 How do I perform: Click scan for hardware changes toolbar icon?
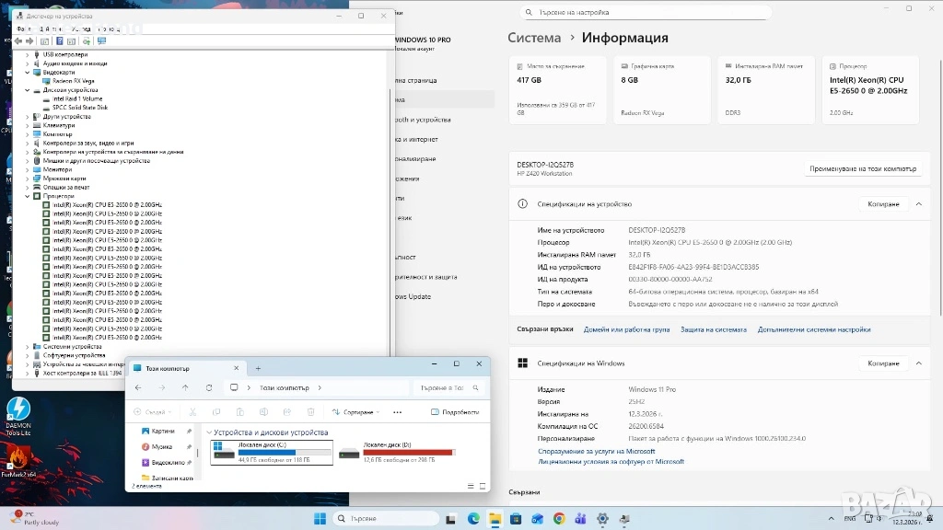[x=101, y=41]
